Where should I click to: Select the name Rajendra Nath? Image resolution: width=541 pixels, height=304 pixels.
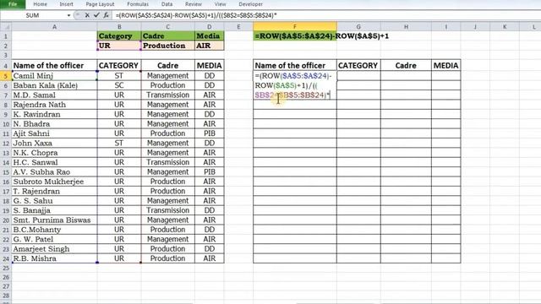(x=40, y=105)
